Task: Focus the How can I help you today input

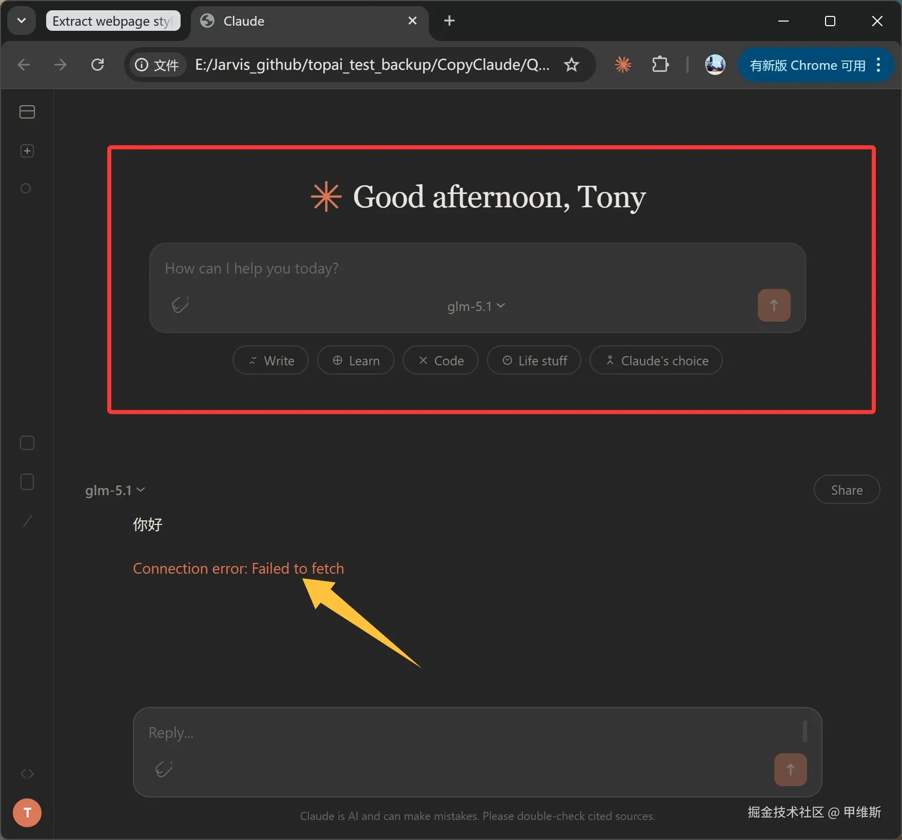Action: tap(477, 268)
